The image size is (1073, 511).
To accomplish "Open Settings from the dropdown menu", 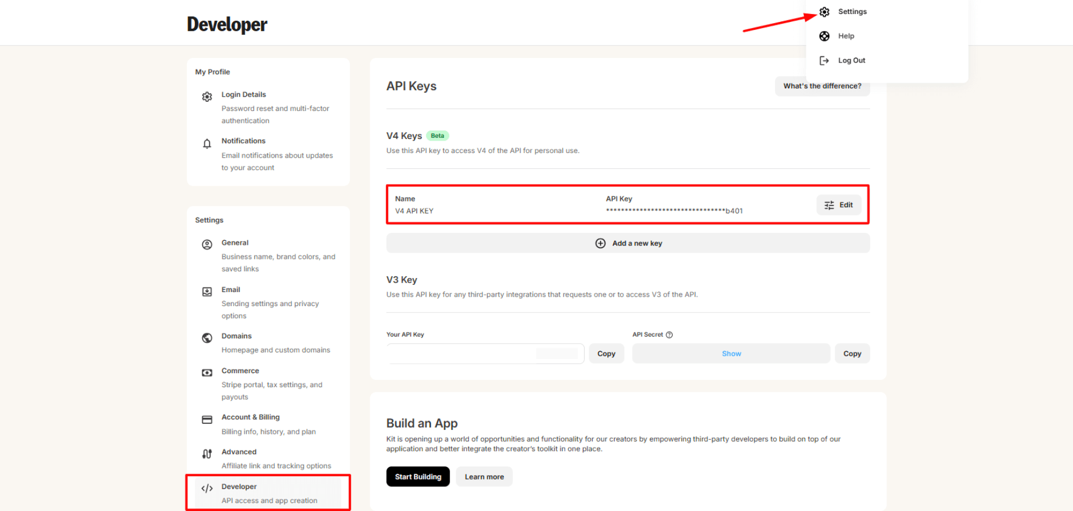I will click(852, 11).
